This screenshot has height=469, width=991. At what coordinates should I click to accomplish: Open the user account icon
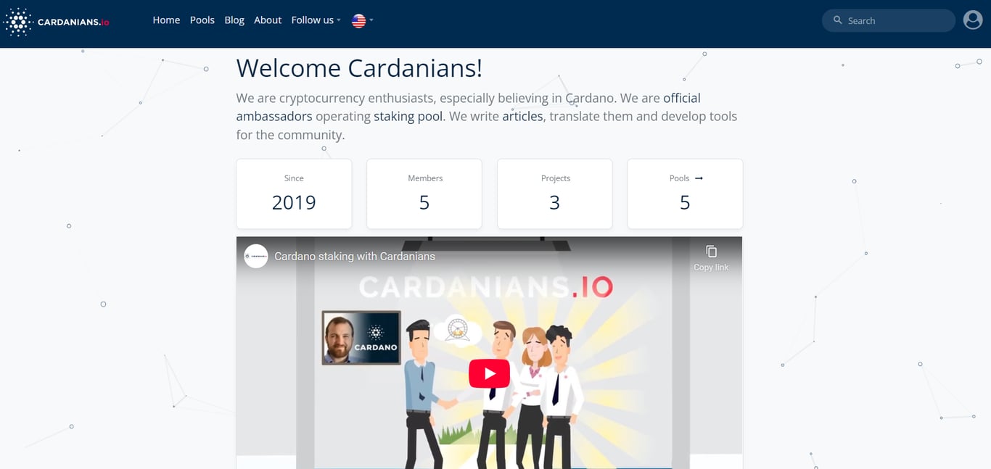pyautogui.click(x=973, y=20)
